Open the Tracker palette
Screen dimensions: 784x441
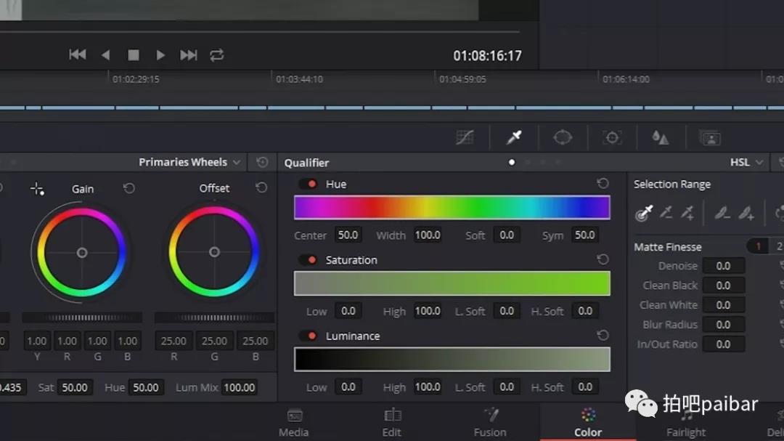pos(612,137)
